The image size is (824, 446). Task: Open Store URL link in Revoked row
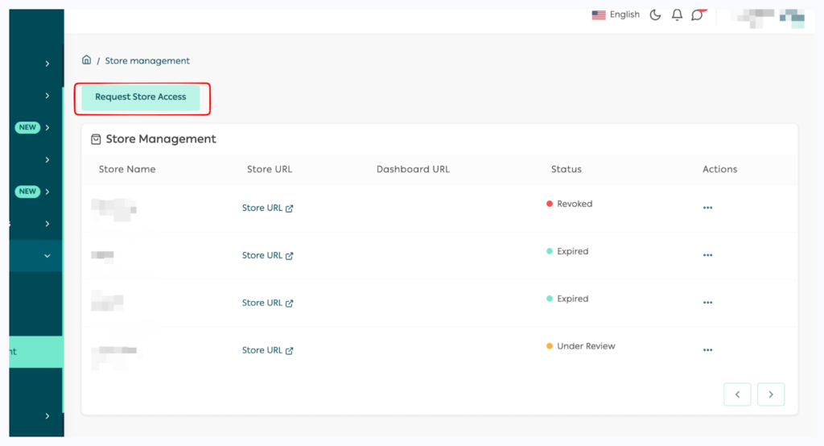[267, 209]
